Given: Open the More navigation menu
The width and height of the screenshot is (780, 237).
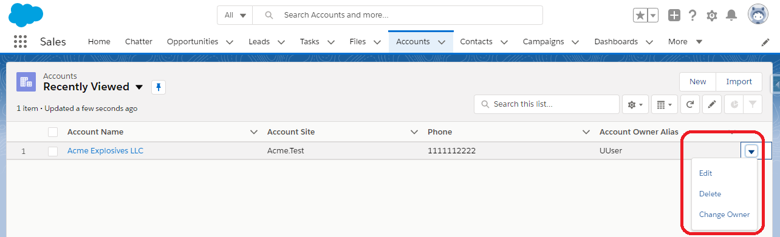Looking at the screenshot, I should point(685,42).
